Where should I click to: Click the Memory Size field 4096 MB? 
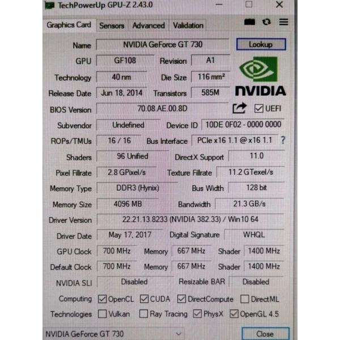(x=127, y=204)
